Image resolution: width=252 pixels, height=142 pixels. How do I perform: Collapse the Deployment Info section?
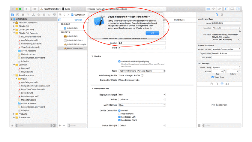click(x=92, y=89)
